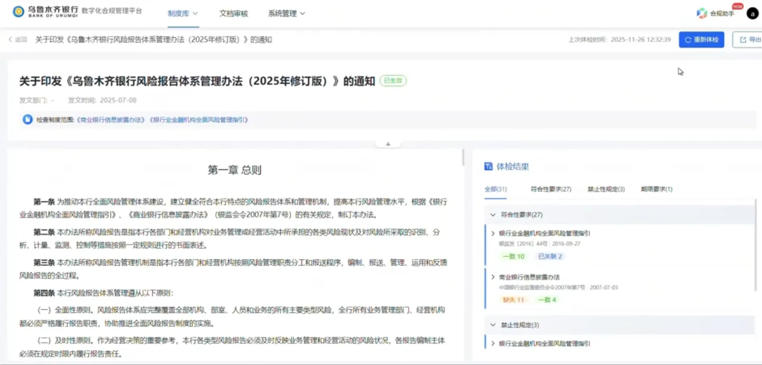Open the 《商业银行信息披露办法》 link
Image resolution: width=762 pixels, height=365 pixels.
point(111,120)
